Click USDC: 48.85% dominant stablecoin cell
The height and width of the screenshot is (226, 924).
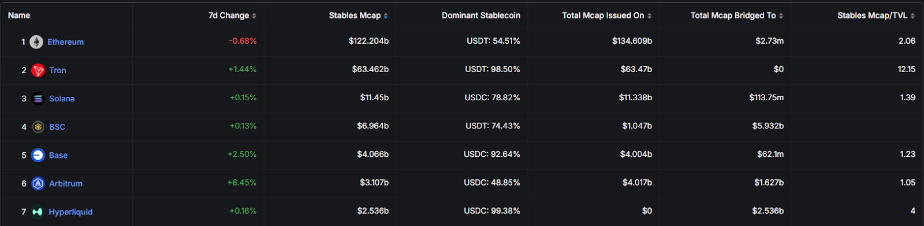tap(491, 182)
